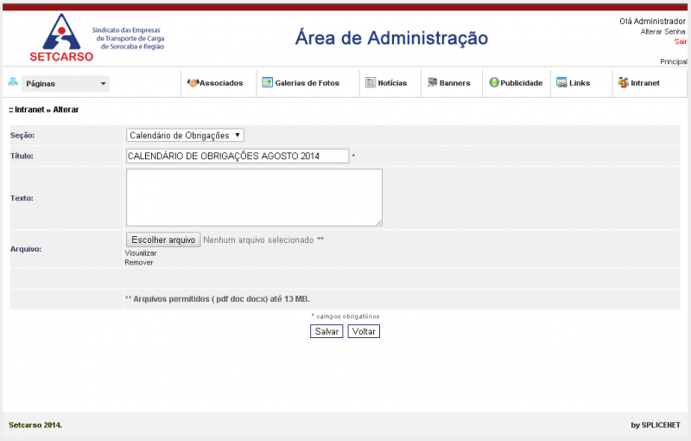This screenshot has height=441, width=691.
Task: Click the green Publicidade icon
Action: [x=494, y=82]
